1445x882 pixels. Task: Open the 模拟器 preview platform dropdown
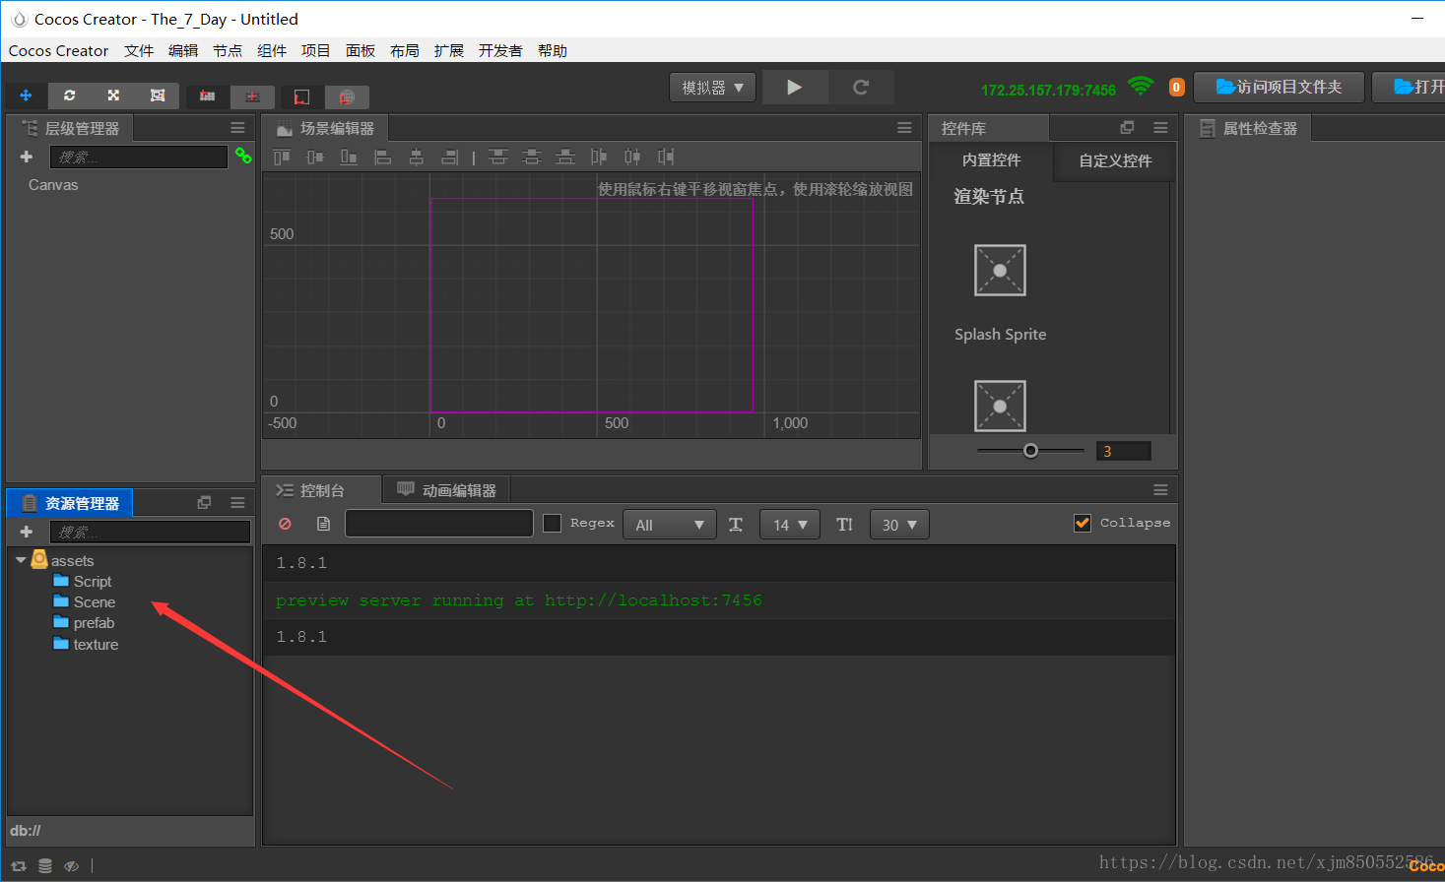pyautogui.click(x=713, y=88)
